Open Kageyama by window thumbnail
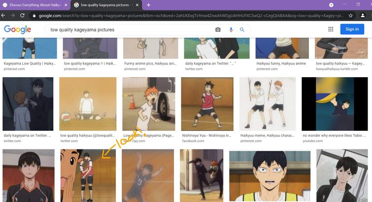 pos(342,175)
